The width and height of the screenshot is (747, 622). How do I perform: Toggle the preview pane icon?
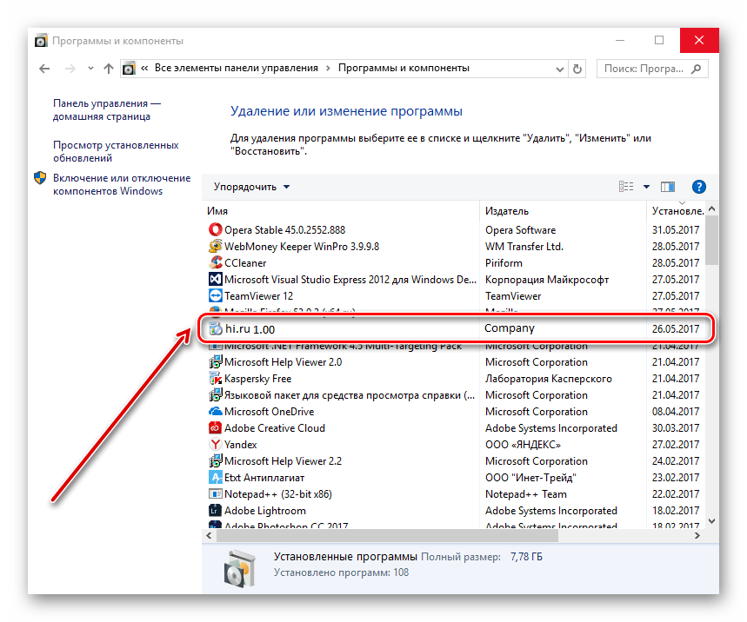(668, 187)
